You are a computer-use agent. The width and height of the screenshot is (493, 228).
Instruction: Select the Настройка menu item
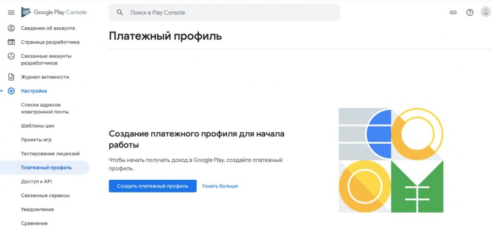(x=34, y=91)
